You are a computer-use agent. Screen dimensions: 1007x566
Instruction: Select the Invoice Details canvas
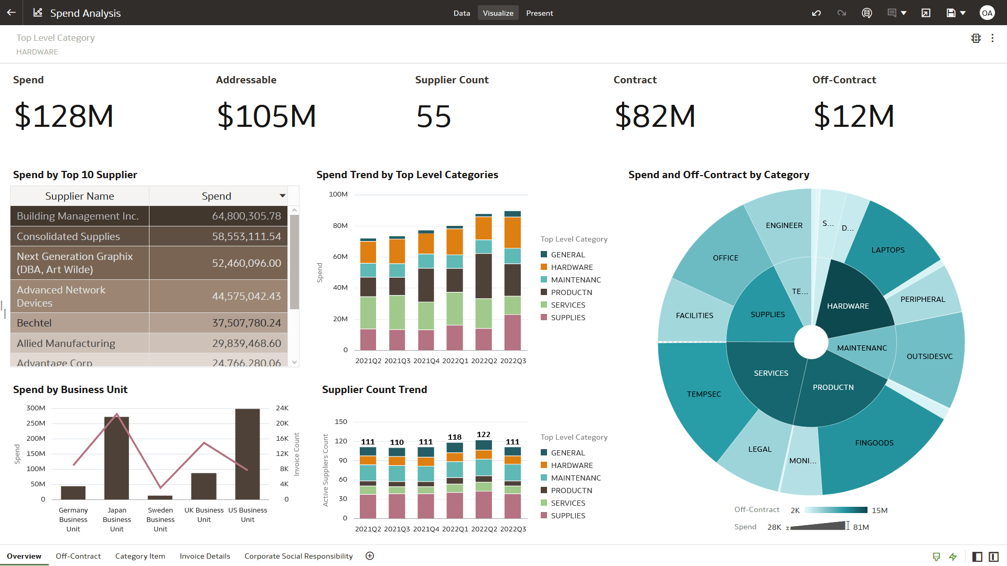(205, 556)
